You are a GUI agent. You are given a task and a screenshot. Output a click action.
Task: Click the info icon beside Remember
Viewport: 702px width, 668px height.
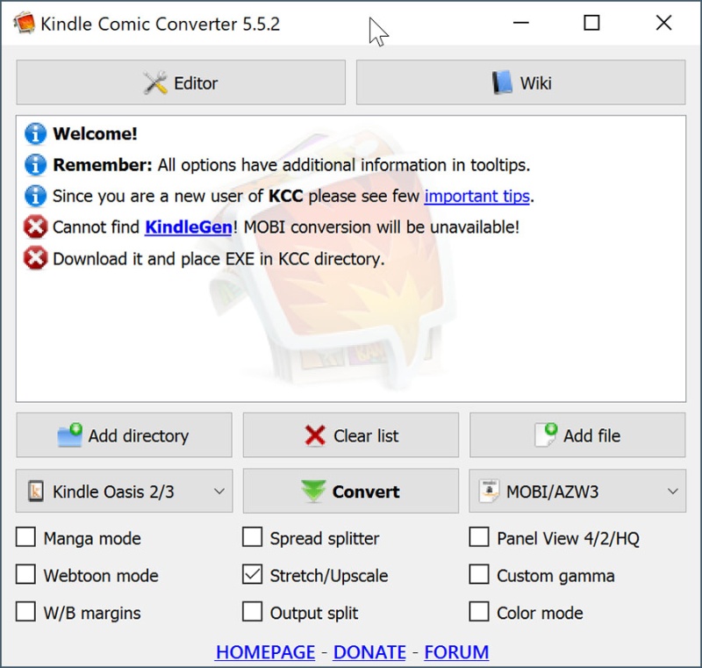pos(35,164)
